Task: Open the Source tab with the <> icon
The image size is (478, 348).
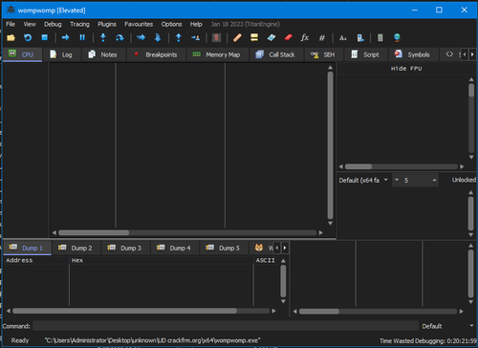Action: point(449,54)
